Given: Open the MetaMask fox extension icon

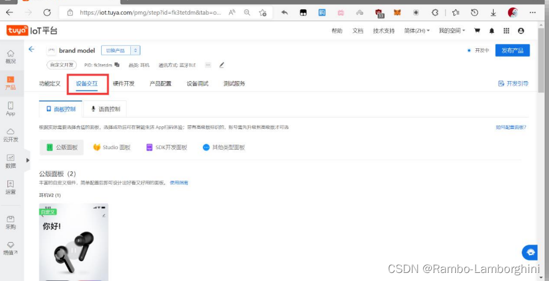Looking at the screenshot, I should (x=398, y=12).
